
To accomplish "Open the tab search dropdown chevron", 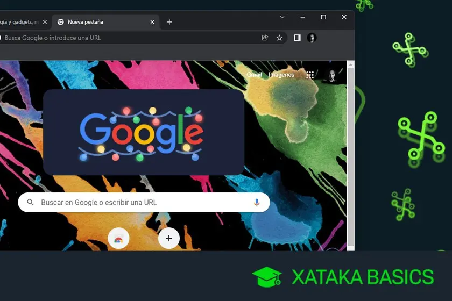I will pos(282,17).
